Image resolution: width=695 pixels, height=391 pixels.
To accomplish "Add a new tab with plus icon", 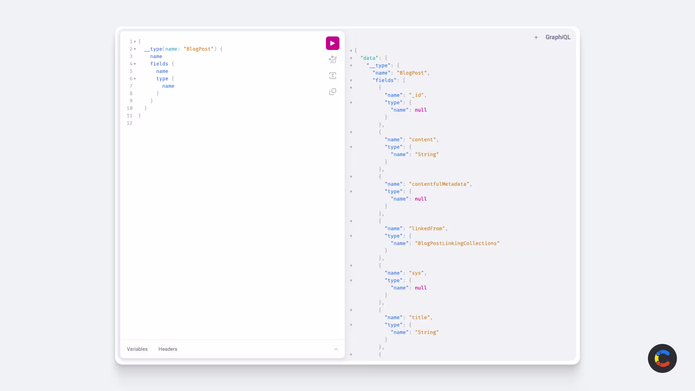I will click(536, 37).
